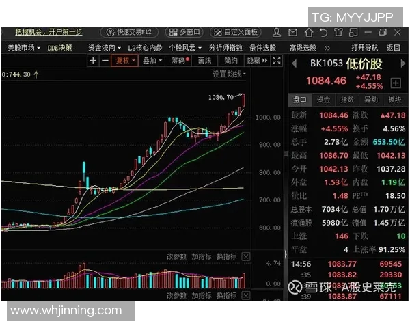
Task: Click the minus zoom-out chart icon
Action: click(x=105, y=61)
